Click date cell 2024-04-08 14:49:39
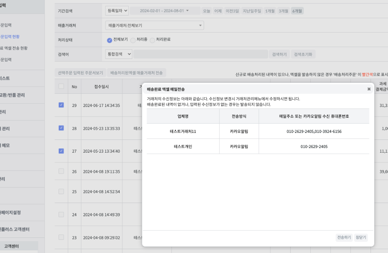The width and height of the screenshot is (388, 253). click(x=101, y=215)
